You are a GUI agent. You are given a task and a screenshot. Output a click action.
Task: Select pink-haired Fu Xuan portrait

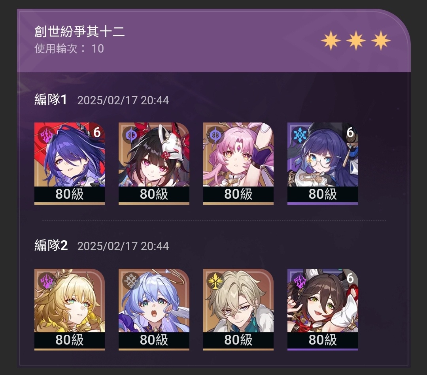[238, 163]
